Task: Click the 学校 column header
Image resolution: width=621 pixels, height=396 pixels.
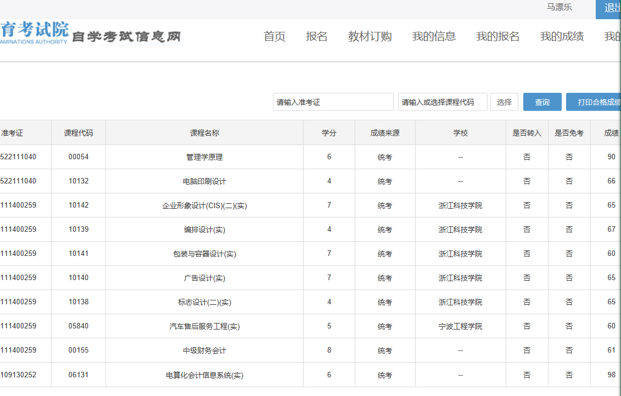Action: point(460,133)
